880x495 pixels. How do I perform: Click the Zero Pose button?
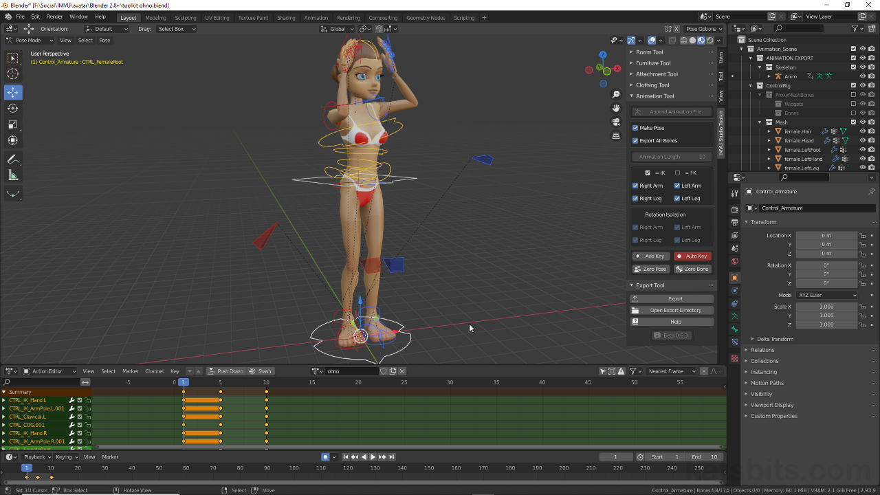(x=650, y=269)
